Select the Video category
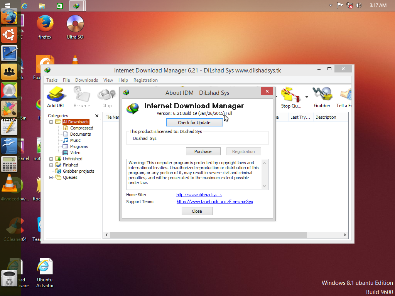 point(75,153)
